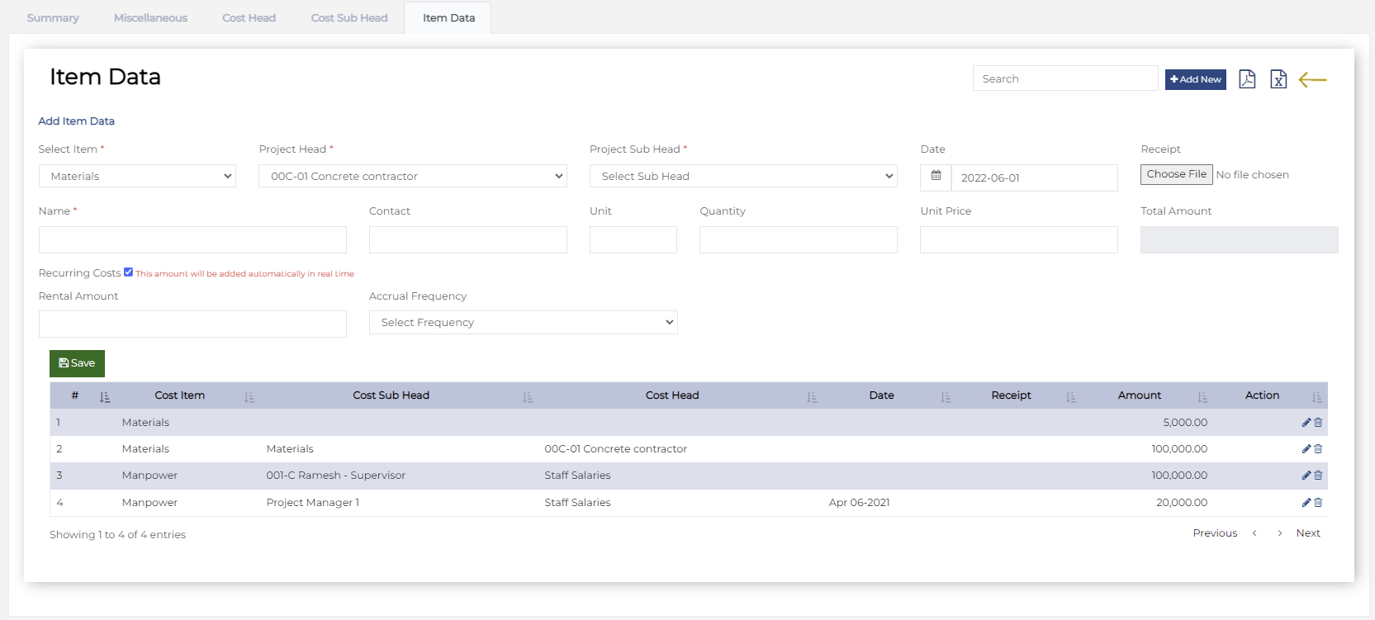Image resolution: width=1375 pixels, height=620 pixels.
Task: Delete the 00C-01 Concrete contractor row
Action: pos(1318,449)
